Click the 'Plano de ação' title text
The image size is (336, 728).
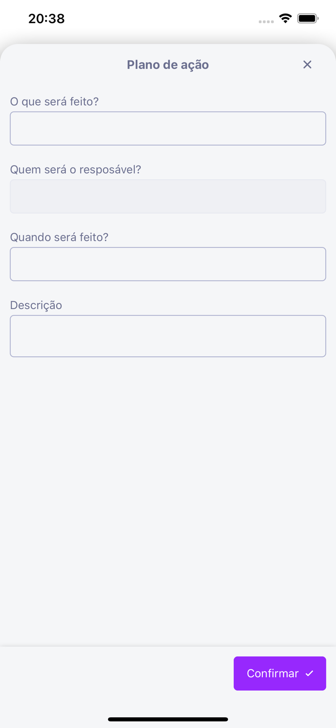coord(168,65)
